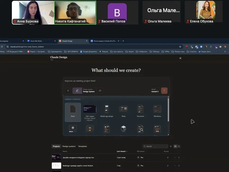The width and height of the screenshot is (229, 172).
Task: Pick the 3D cube template icon
Action: (123, 129)
